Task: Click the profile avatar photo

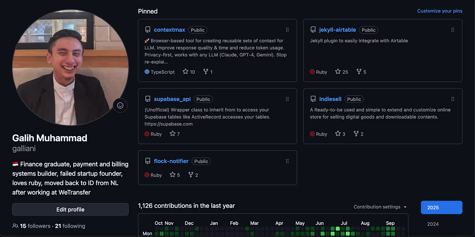Action: tap(70, 67)
